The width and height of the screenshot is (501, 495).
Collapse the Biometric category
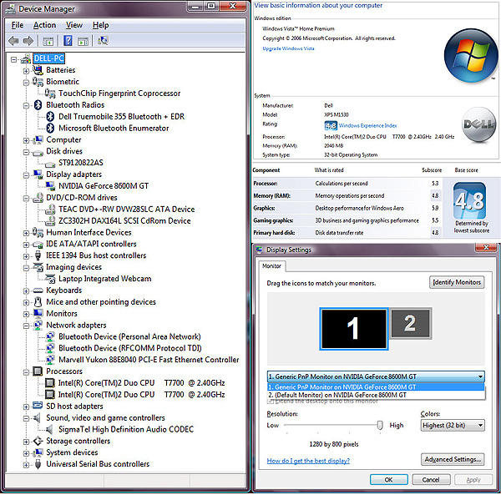pos(26,83)
